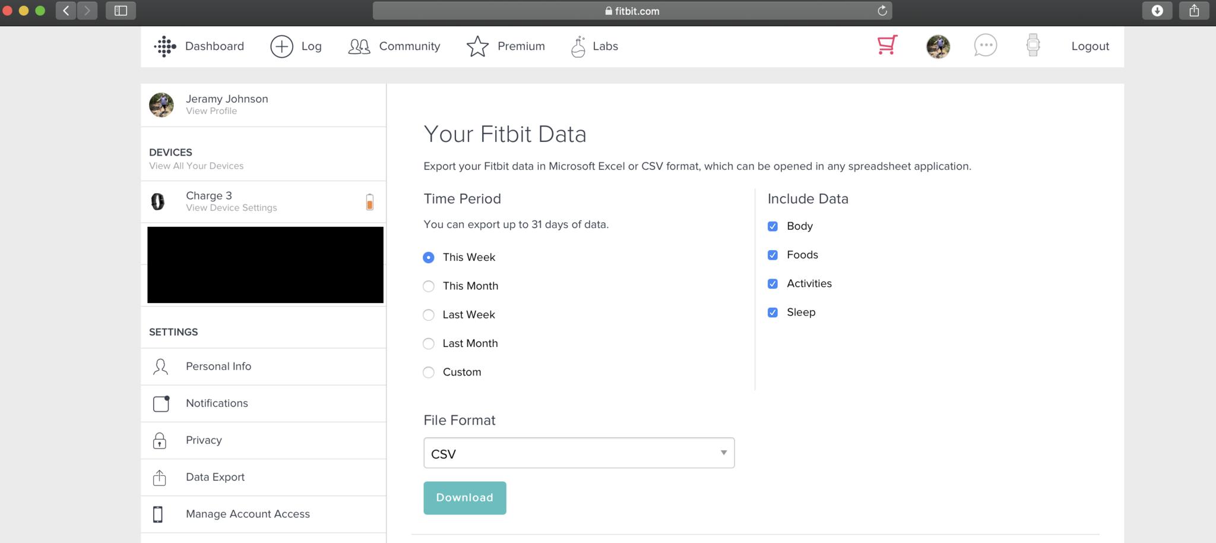Go forward with browser forward arrow
Screen dimensions: 1216x543
pos(87,10)
